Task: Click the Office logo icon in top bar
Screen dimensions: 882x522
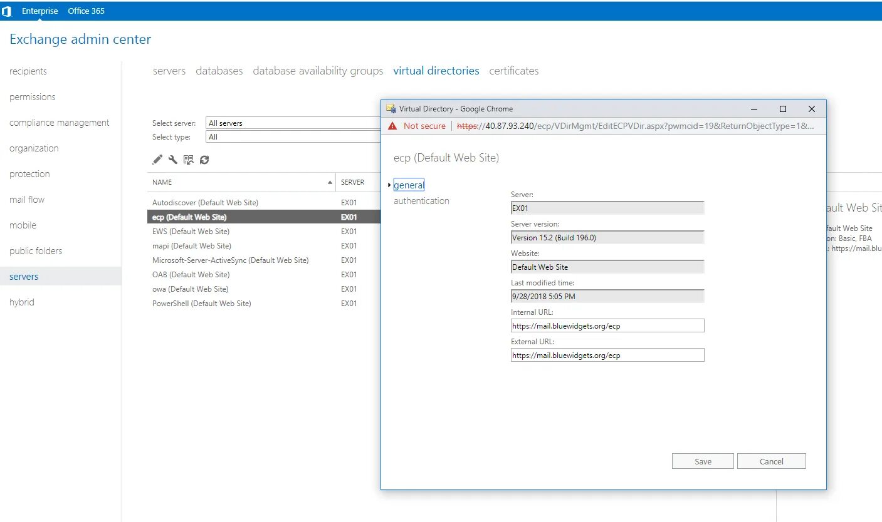Action: pos(7,11)
